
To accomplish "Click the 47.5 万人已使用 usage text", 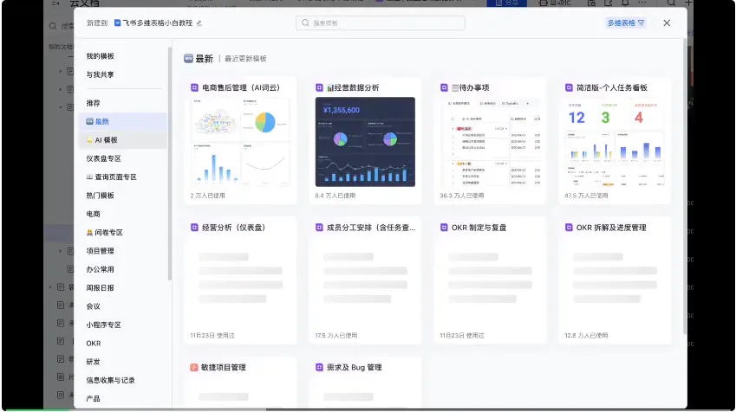I will (586, 196).
